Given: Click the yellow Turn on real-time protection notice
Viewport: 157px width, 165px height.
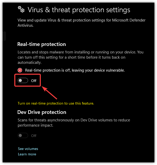Looking at the screenshot, I should [56, 103].
